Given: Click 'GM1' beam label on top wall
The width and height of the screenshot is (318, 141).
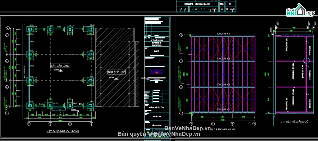Looking at the screenshot, I should click(x=59, y=26).
